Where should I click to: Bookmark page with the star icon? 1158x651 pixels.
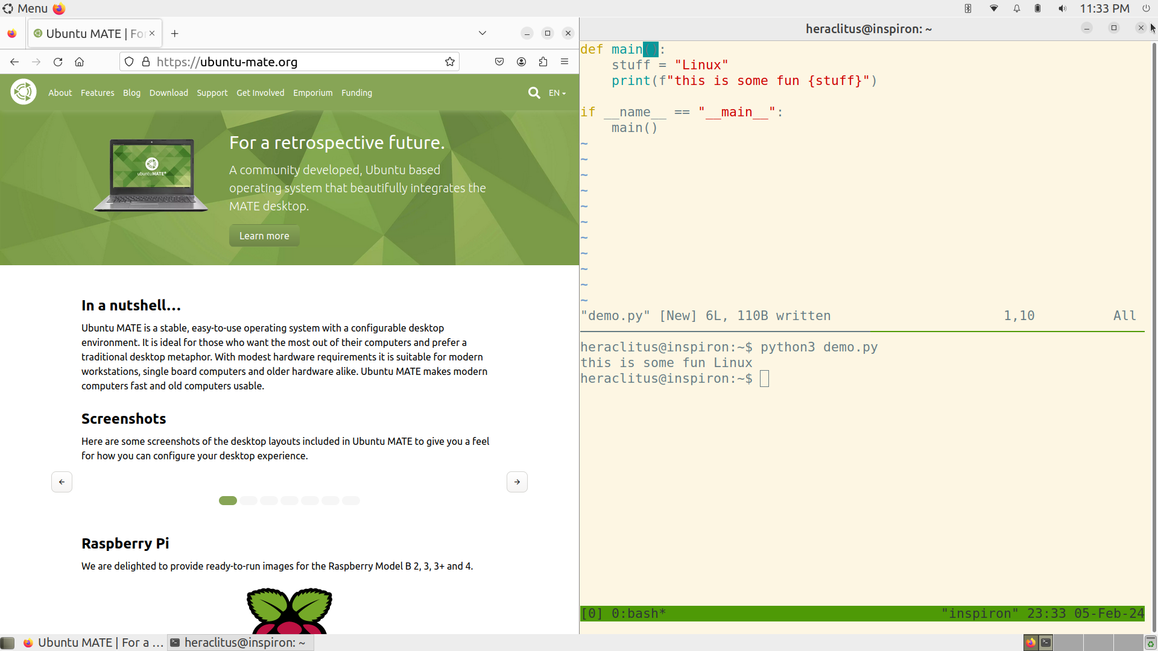pos(449,62)
